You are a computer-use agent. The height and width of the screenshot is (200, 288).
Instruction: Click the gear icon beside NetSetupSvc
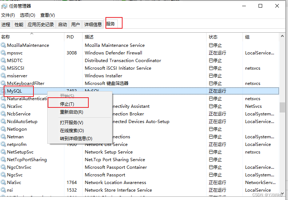pyautogui.click(x=3, y=152)
